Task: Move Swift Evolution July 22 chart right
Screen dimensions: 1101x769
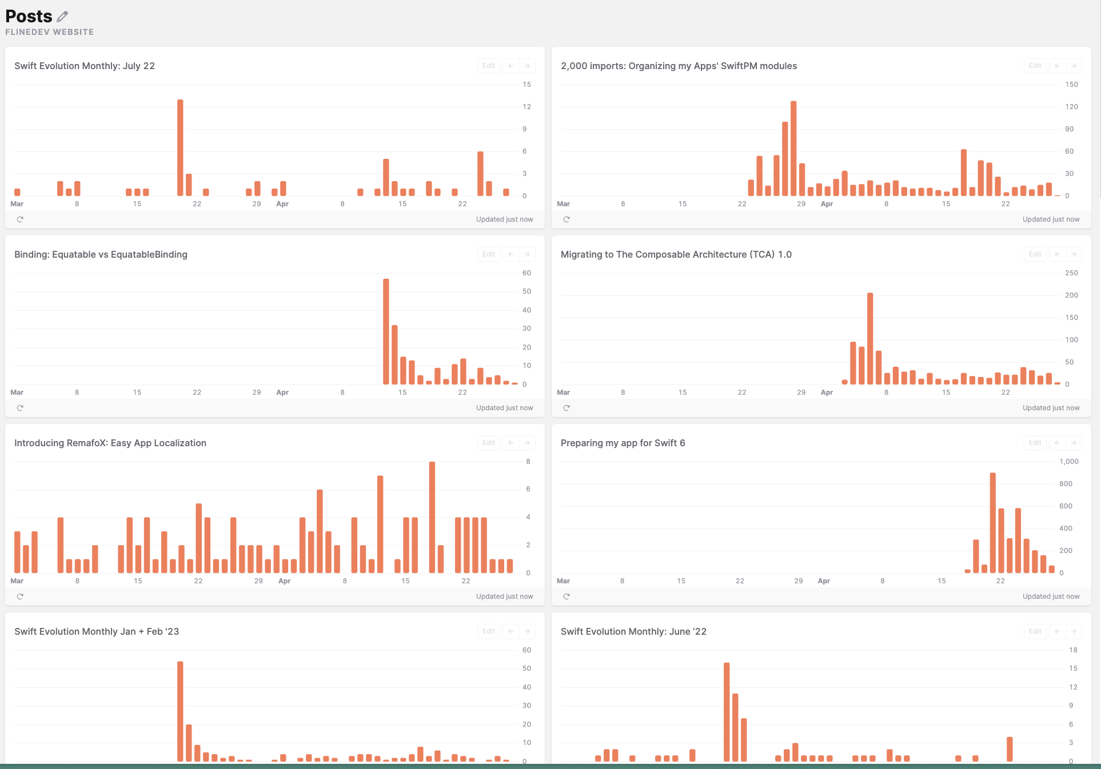Action: tap(527, 66)
